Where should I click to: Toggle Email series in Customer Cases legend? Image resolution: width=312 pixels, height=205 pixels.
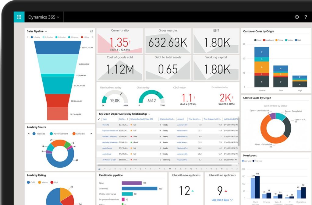(255, 40)
